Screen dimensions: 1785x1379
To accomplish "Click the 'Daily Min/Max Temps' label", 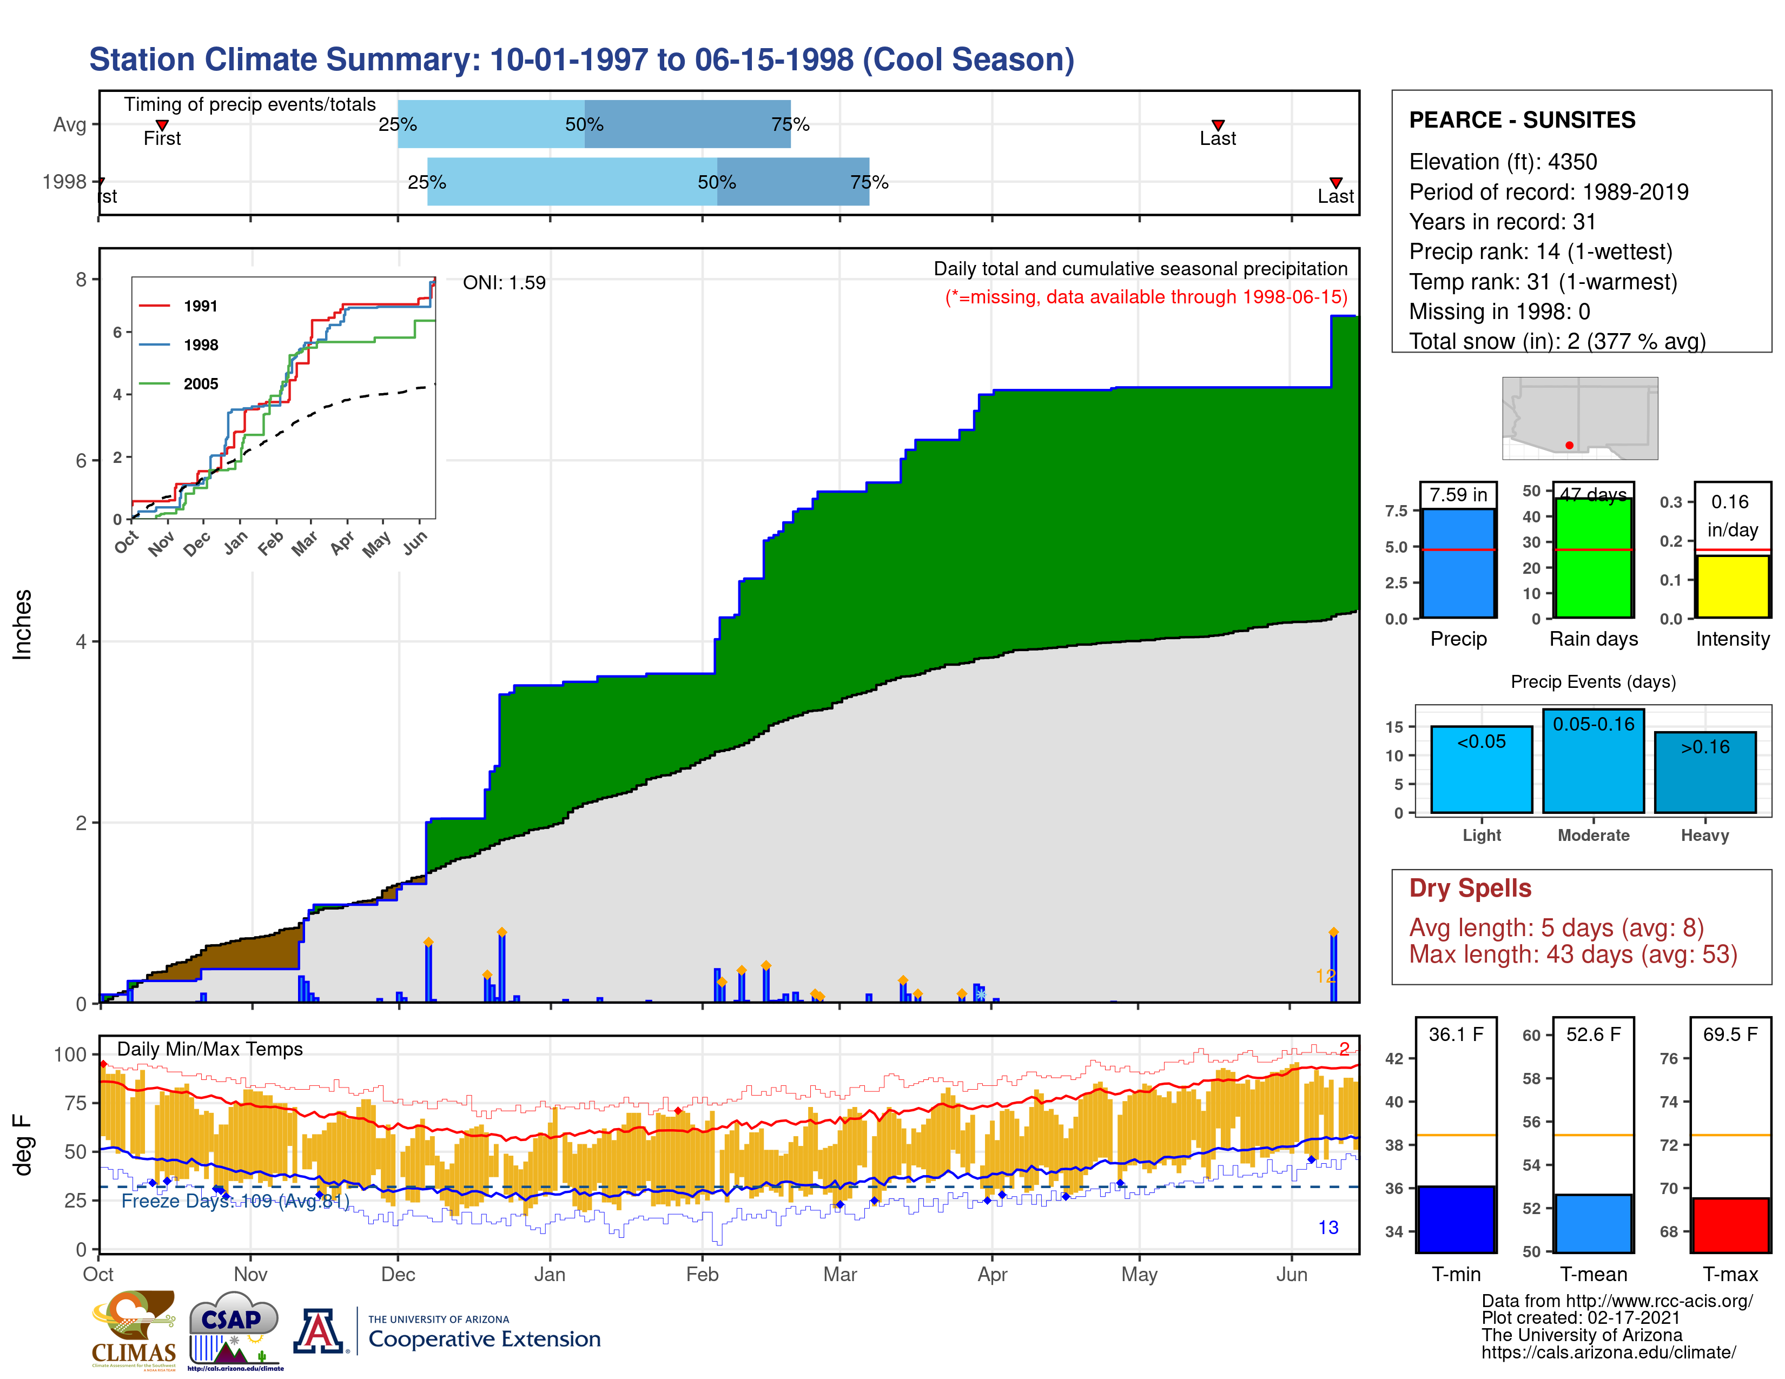I will click(209, 1049).
